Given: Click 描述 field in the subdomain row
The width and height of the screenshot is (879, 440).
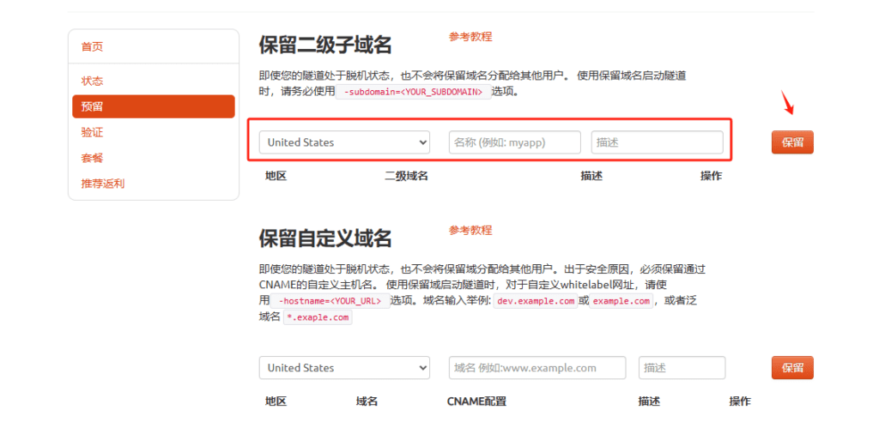Looking at the screenshot, I should coord(657,142).
